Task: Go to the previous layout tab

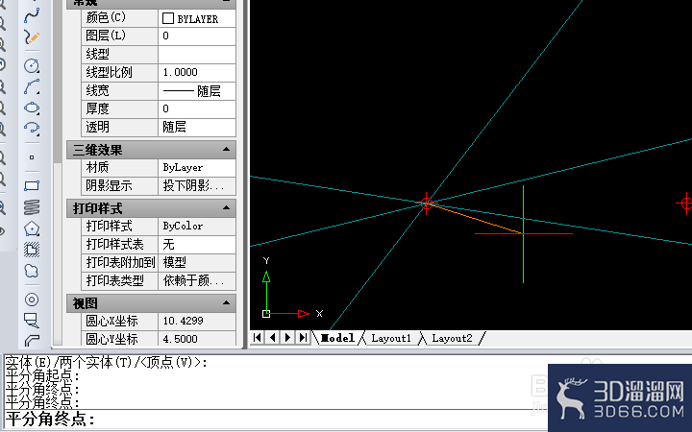Action: tap(273, 338)
